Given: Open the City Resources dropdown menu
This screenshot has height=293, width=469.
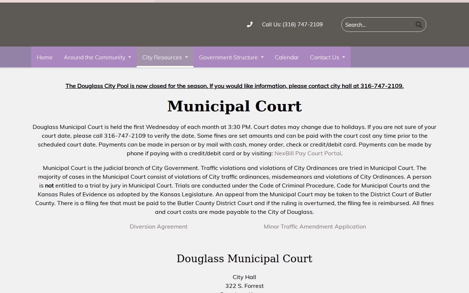Looking at the screenshot, I should click(165, 57).
